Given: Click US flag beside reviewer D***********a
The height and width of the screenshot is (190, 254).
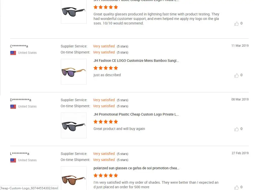Looking at the screenshot, I should pyautogui.click(x=13, y=106).
